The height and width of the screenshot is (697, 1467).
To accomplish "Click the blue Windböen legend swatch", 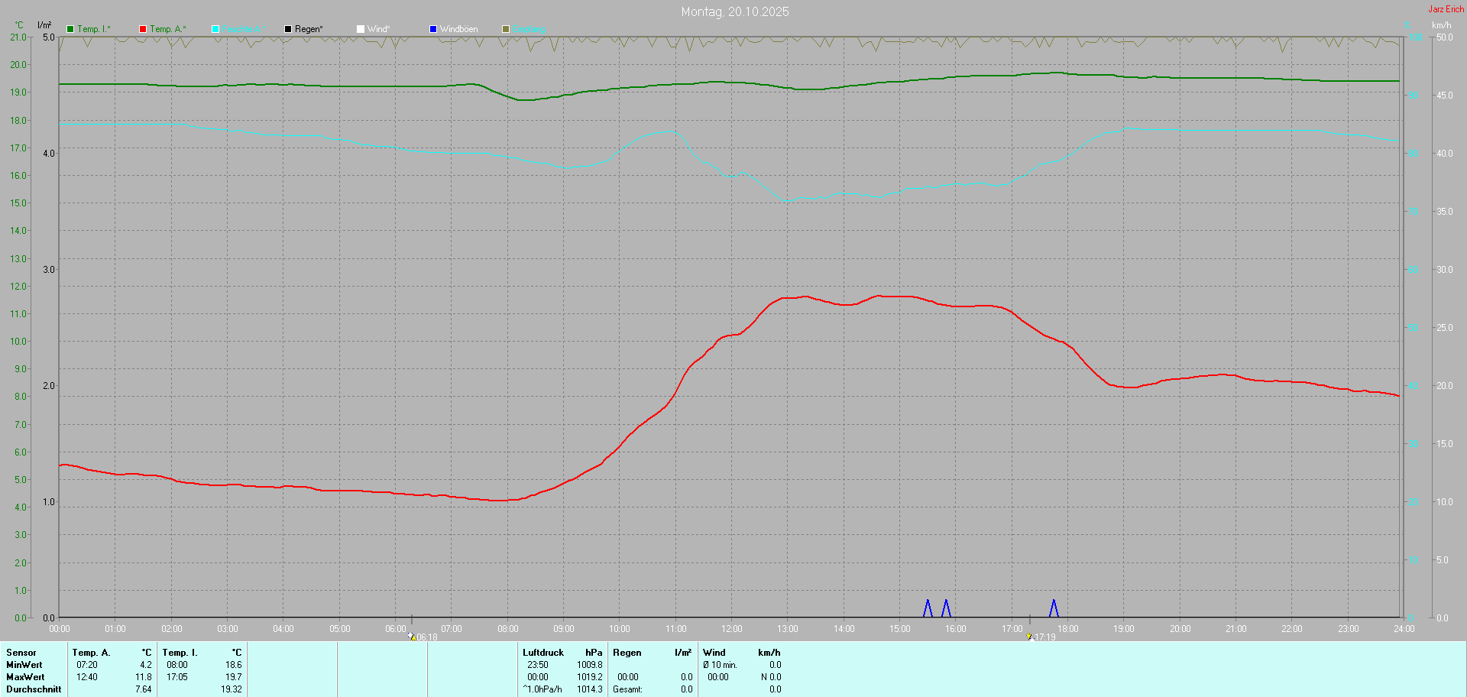I will point(433,29).
